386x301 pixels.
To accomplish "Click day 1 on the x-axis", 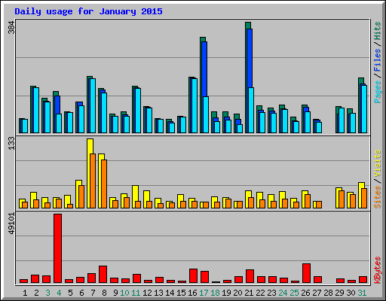I will [x=25, y=293].
